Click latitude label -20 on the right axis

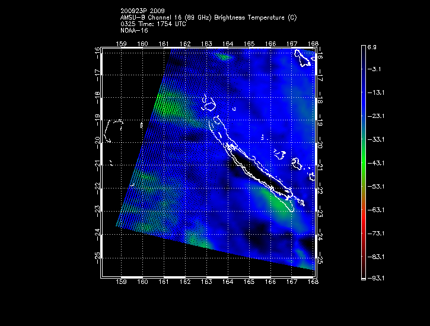(320, 143)
